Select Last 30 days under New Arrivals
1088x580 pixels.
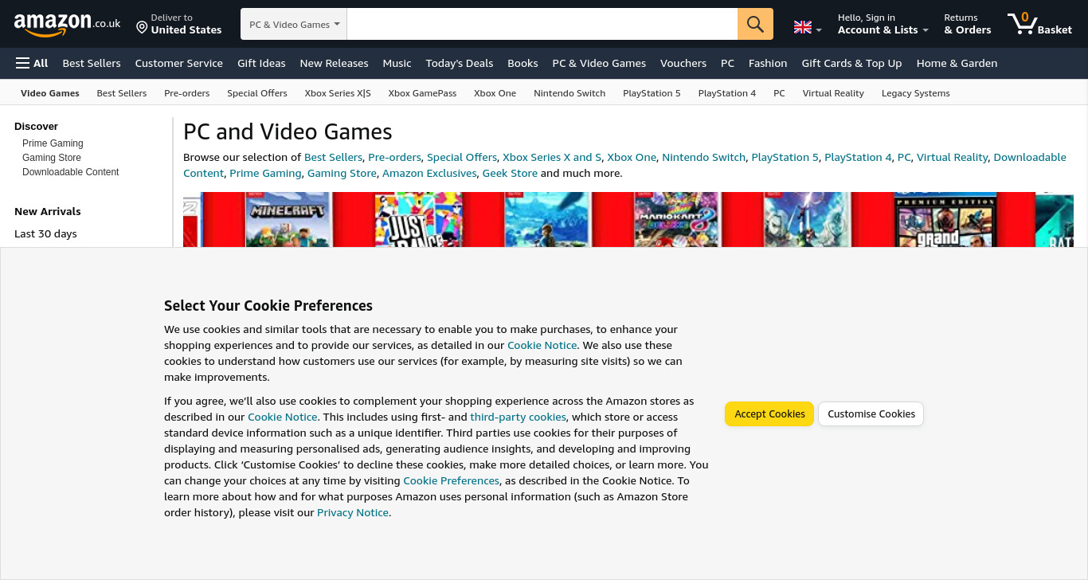point(45,233)
